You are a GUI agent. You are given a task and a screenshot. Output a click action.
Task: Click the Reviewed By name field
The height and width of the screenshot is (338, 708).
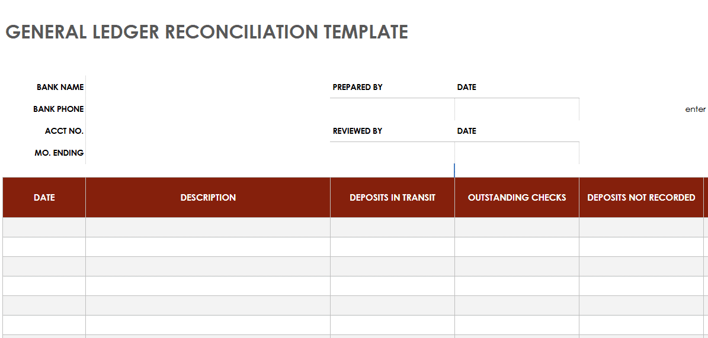point(392,153)
